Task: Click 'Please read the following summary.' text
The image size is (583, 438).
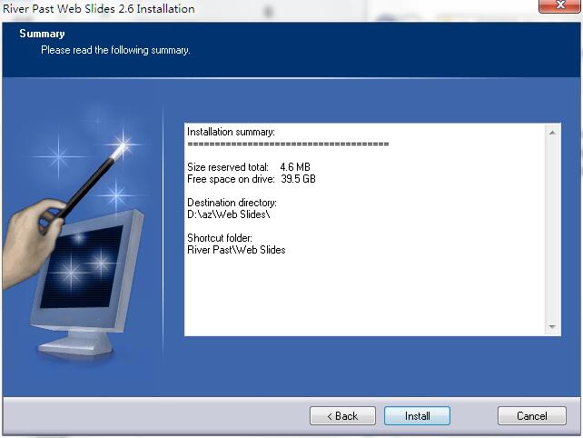Action: [115, 50]
